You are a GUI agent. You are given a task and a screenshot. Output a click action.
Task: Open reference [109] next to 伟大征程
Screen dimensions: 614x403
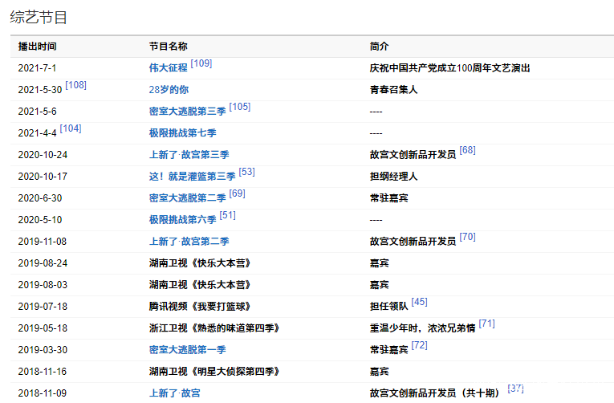(201, 63)
